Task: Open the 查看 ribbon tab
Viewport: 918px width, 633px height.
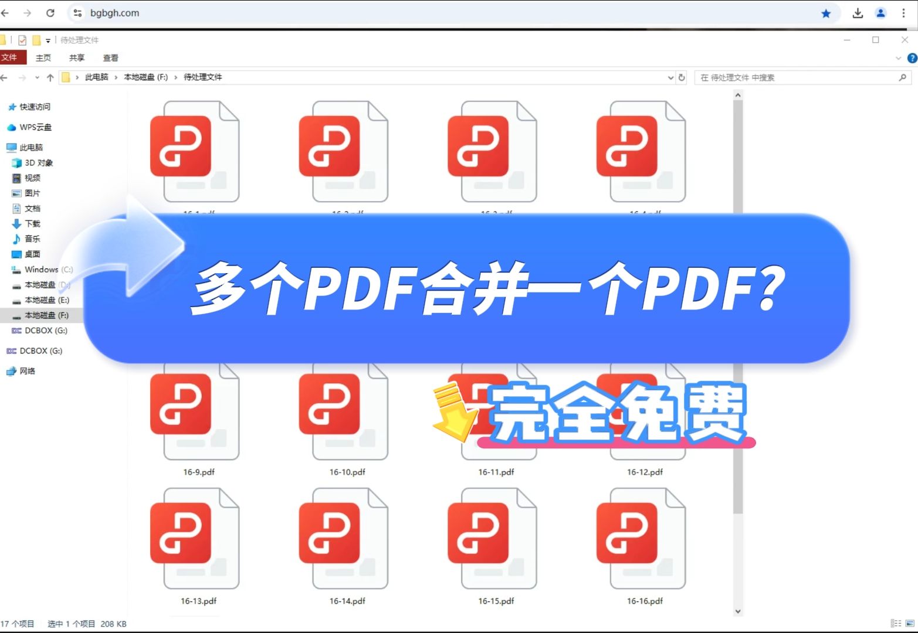Action: coord(110,58)
